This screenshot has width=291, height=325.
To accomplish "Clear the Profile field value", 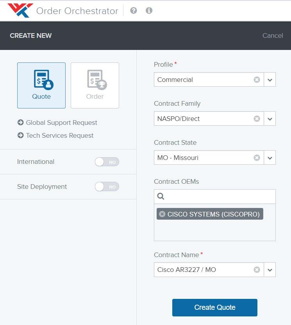I will point(257,80).
